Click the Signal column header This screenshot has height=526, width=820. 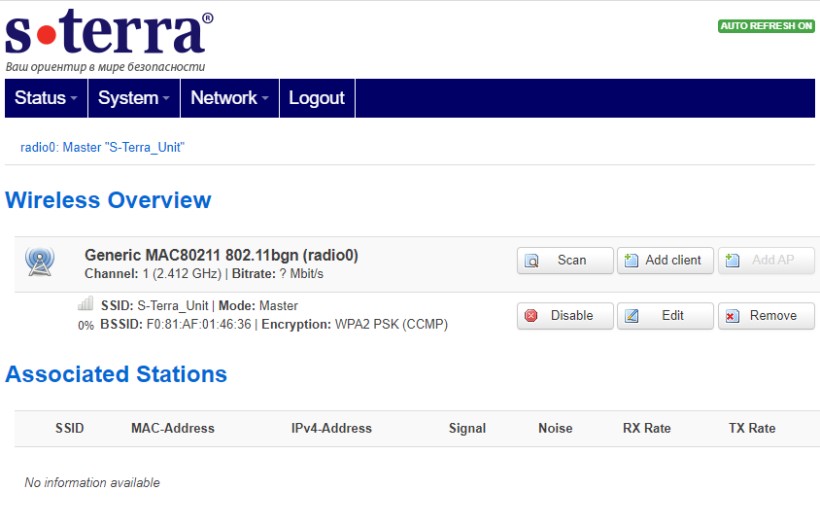coord(467,428)
